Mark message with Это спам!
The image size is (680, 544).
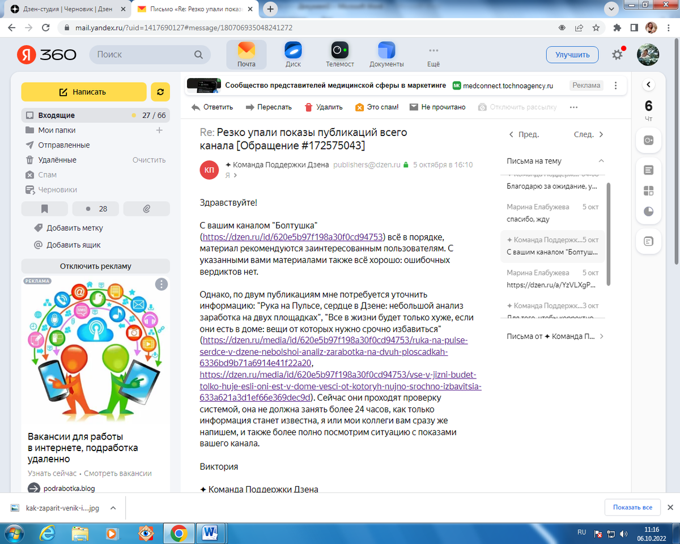click(377, 107)
